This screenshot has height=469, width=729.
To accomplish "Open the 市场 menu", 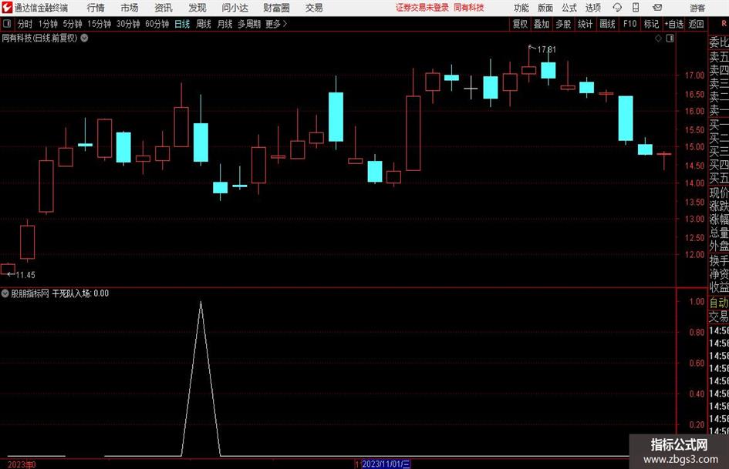I will [x=130, y=8].
